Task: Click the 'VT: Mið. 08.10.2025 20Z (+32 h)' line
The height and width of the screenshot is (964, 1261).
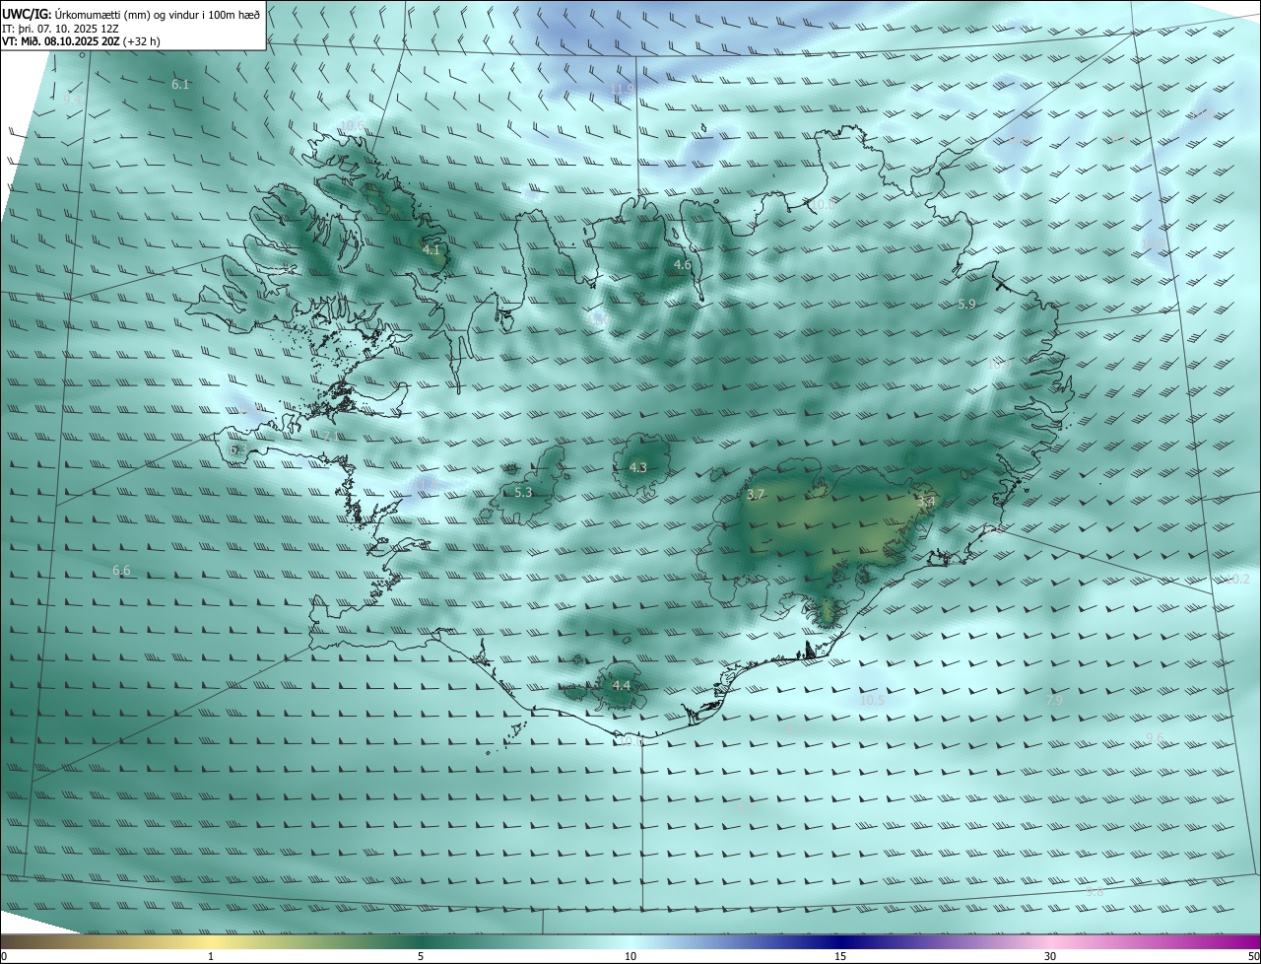Action: [79, 42]
